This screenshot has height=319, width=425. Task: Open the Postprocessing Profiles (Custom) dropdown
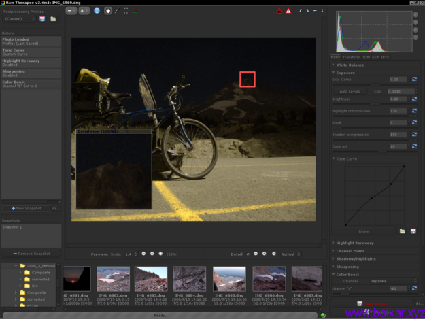click(x=20, y=19)
